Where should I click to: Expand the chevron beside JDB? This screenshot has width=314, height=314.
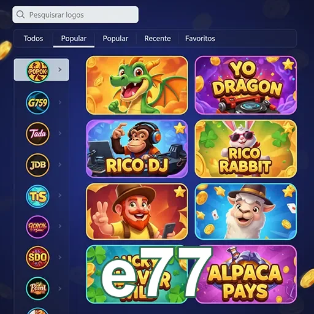tap(60, 164)
